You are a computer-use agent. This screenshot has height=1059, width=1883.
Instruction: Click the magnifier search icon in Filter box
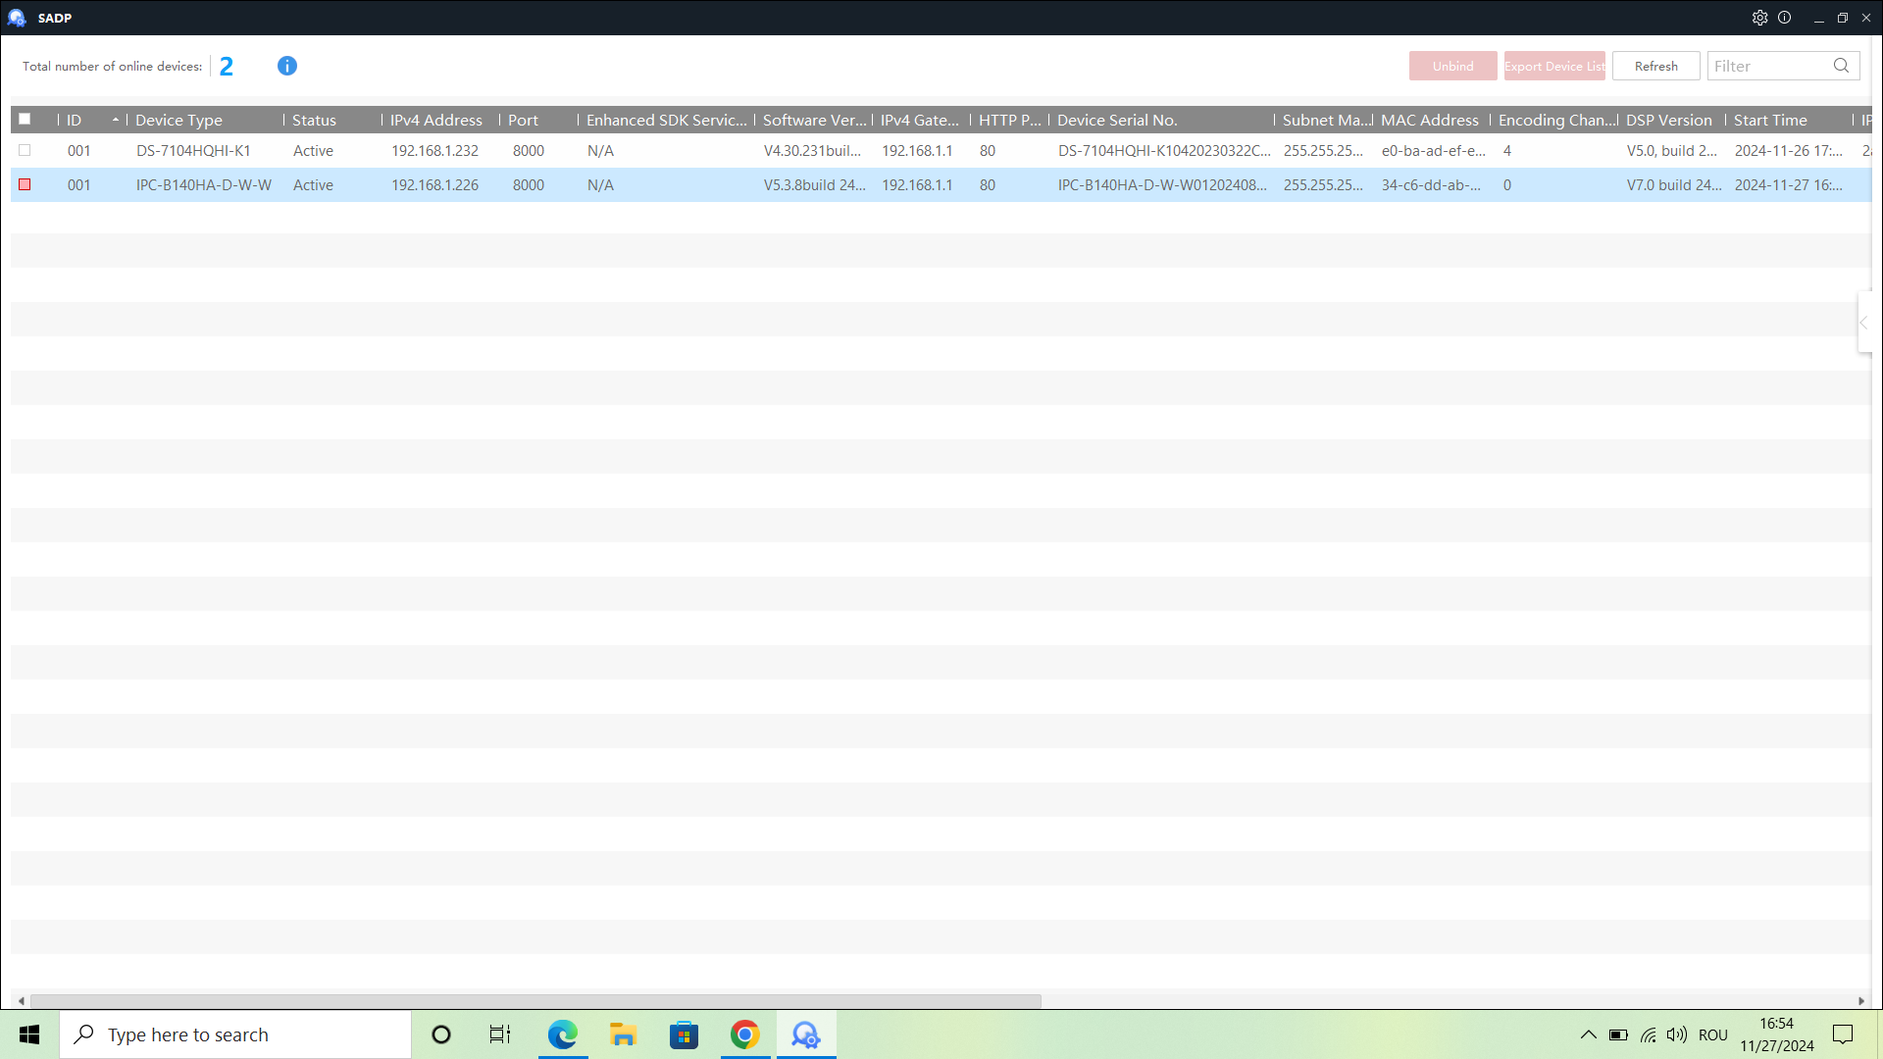click(1841, 66)
